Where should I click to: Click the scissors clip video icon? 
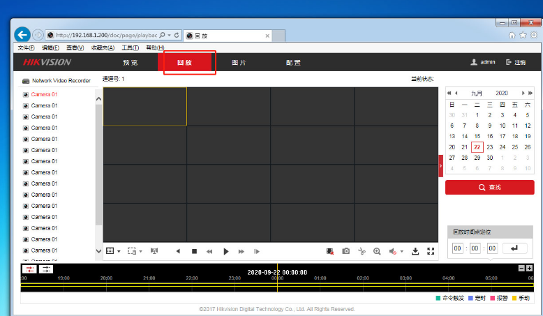click(362, 251)
